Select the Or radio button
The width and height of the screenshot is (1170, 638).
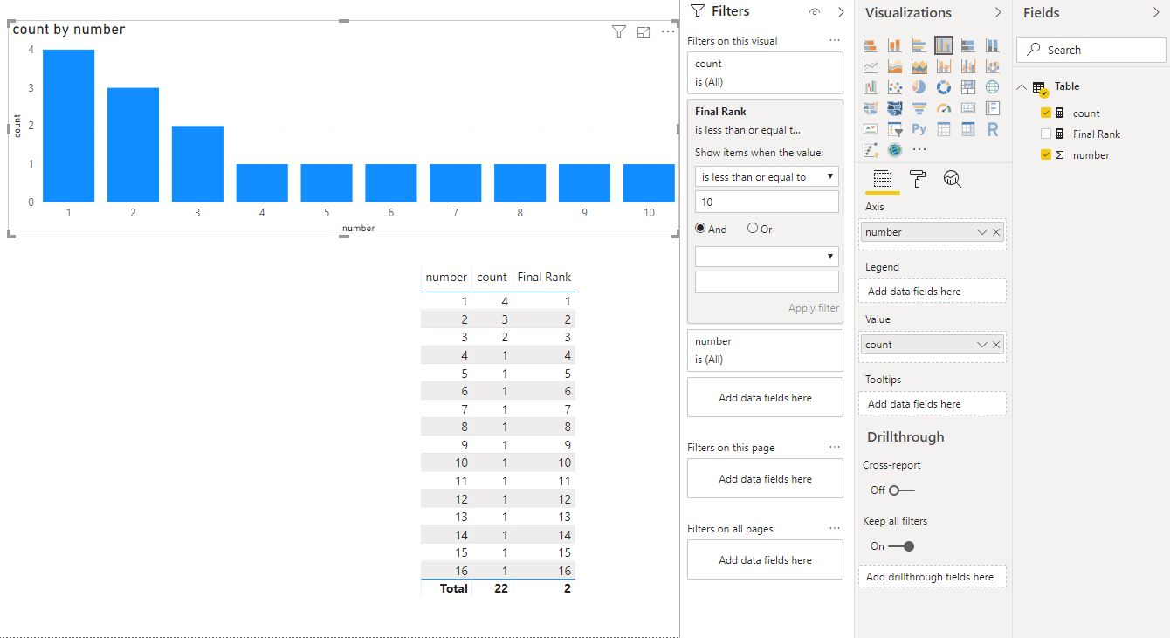tap(753, 229)
